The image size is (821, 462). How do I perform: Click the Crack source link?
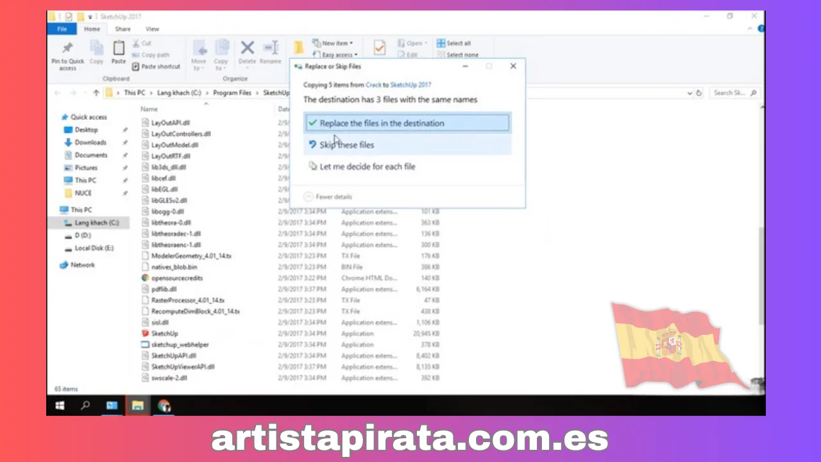[x=373, y=85]
